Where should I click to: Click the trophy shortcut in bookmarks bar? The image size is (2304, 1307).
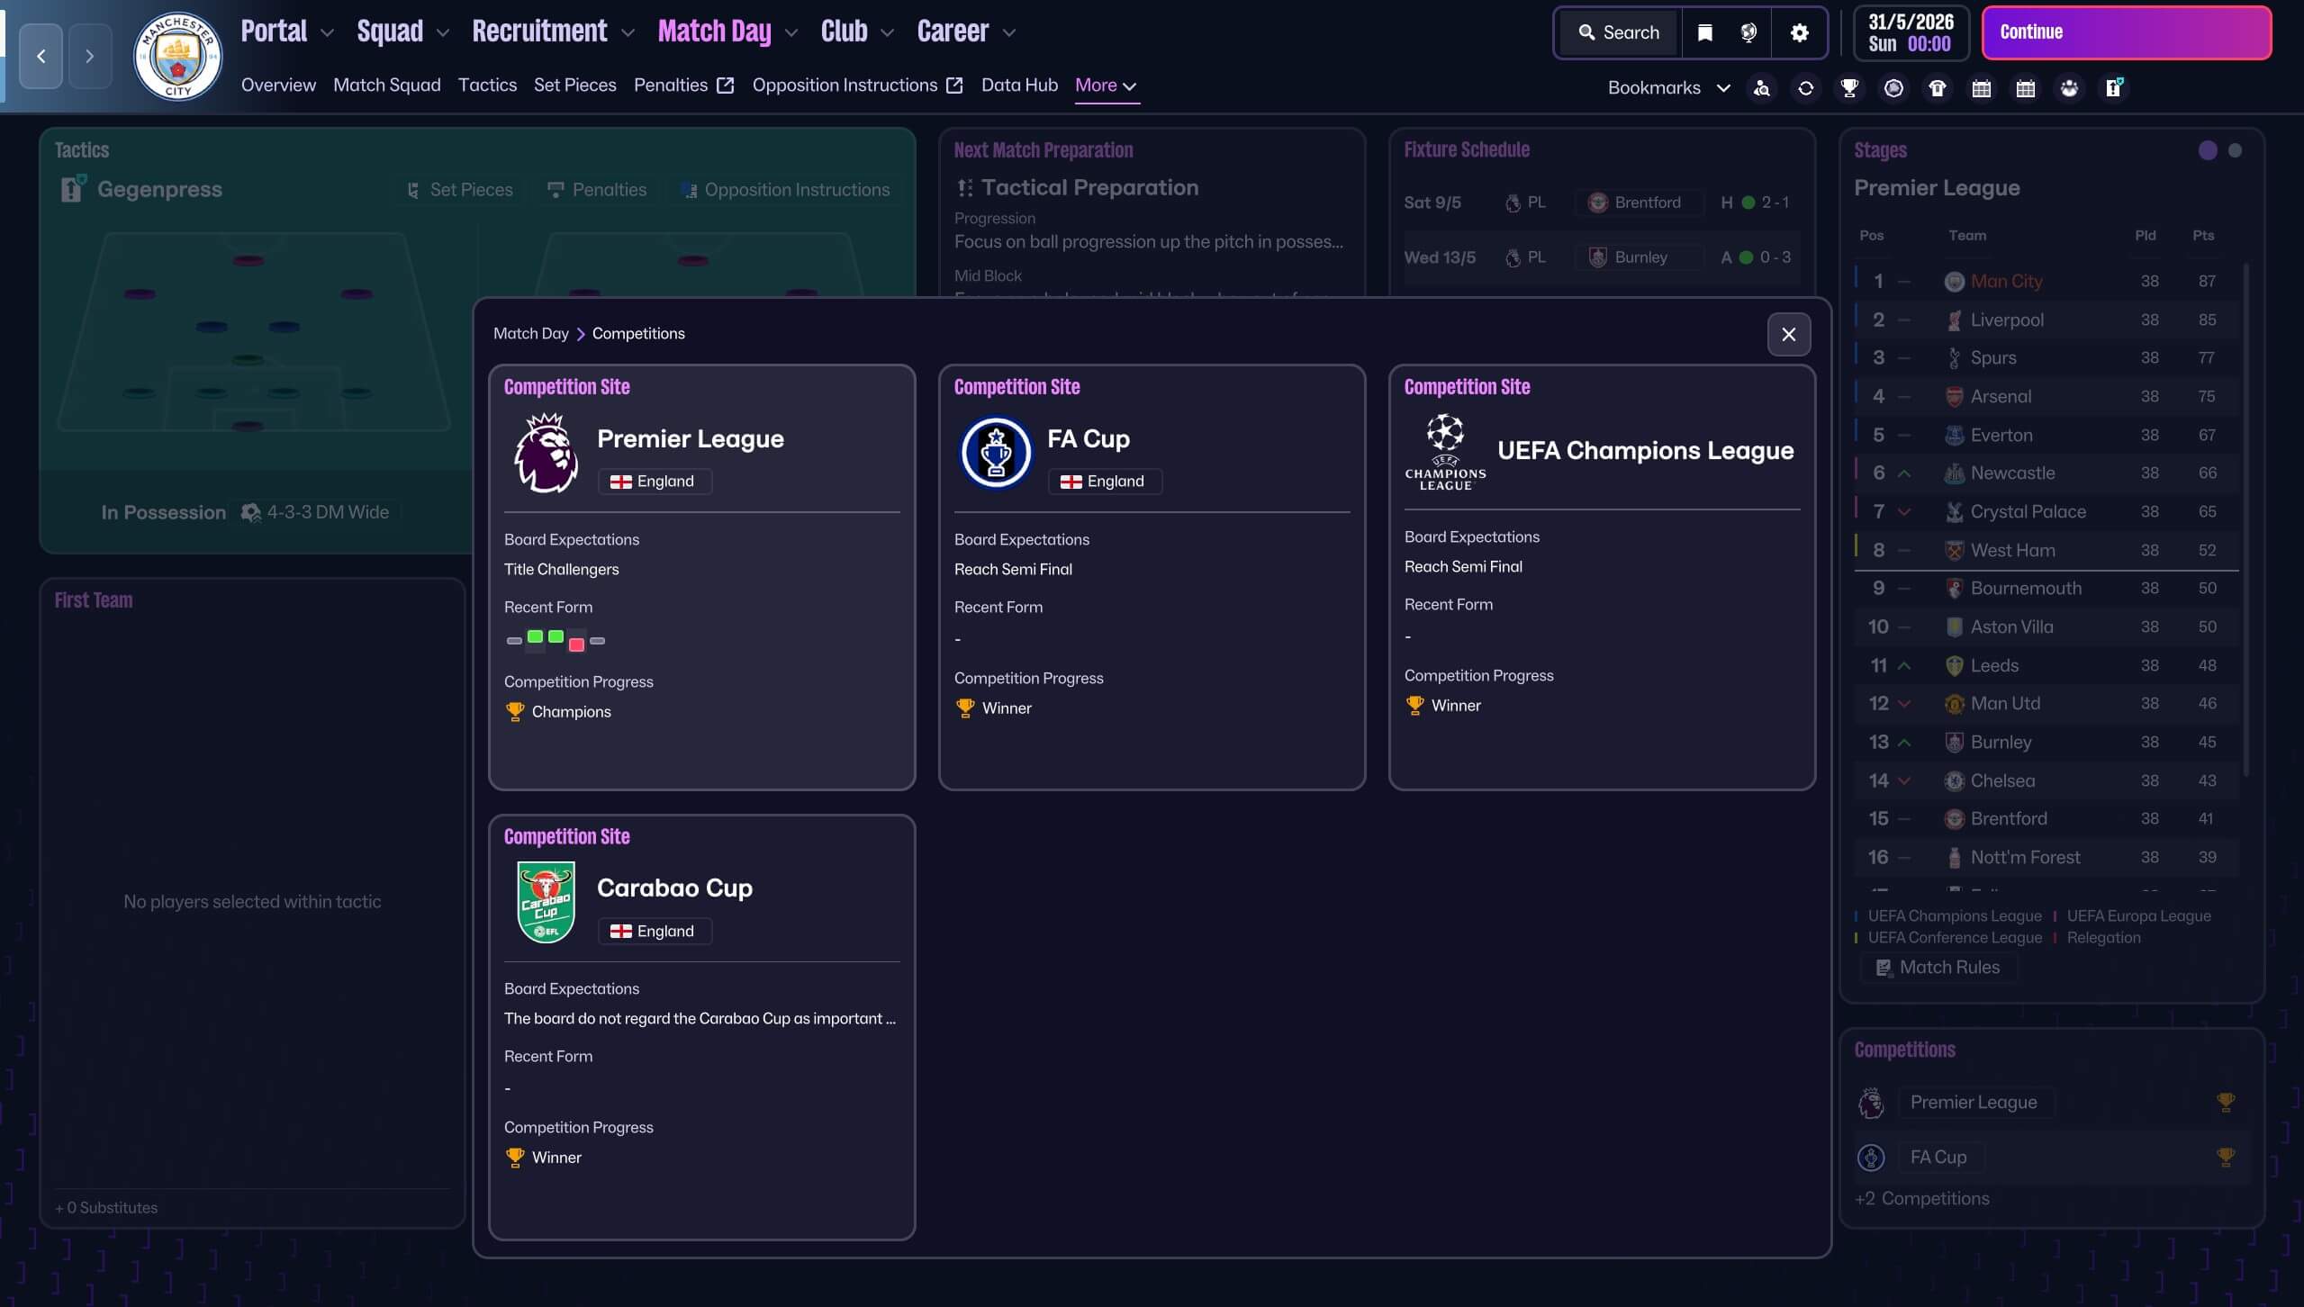click(1849, 88)
